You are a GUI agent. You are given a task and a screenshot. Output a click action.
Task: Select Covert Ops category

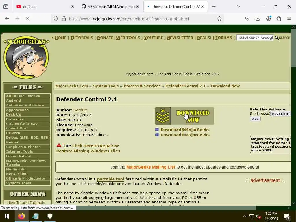tap(16, 128)
